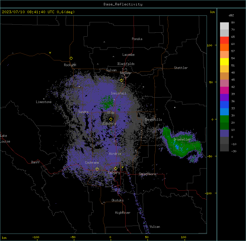246x241 pixels.
Task: Pick the yellow 54 dBZ color swatch
Action: [x=224, y=62]
